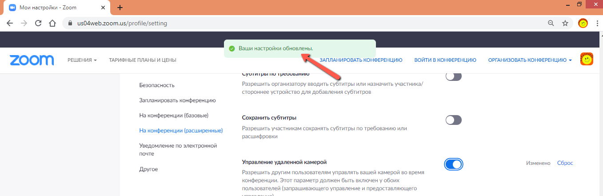Viewport: 603px width, 196px height.
Task: Open 'Уведомление по электронной почте' section
Action: click(178, 149)
